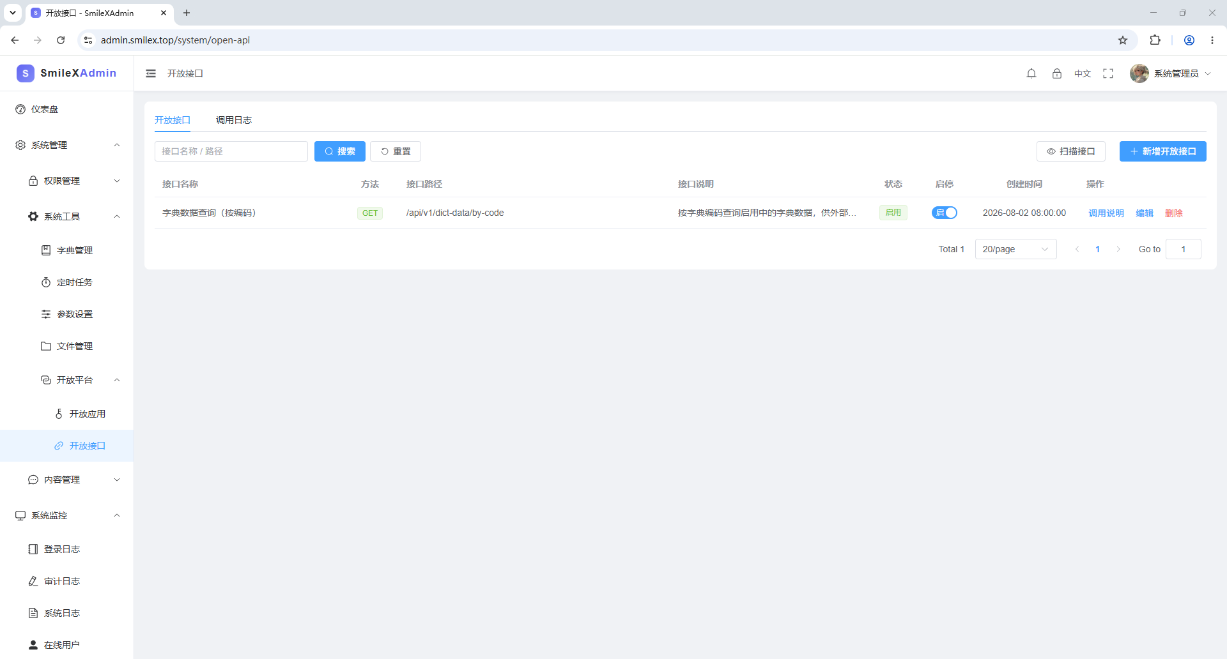Image resolution: width=1227 pixels, height=659 pixels.
Task: Click the 调用说明 link in the row
Action: pos(1106,213)
